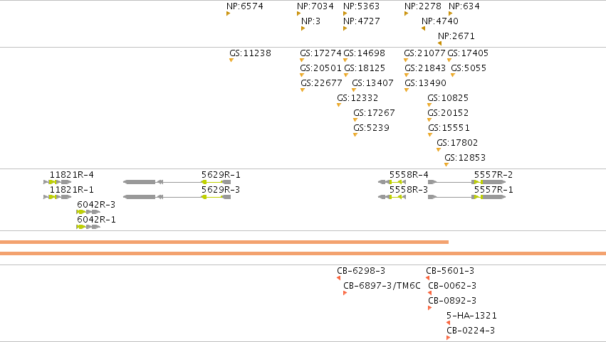Click the NP:3 feature label
The image size is (606, 342).
point(310,21)
